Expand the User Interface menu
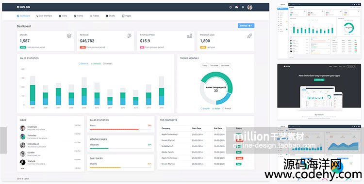This screenshot has width=364, height=184. 44,16
